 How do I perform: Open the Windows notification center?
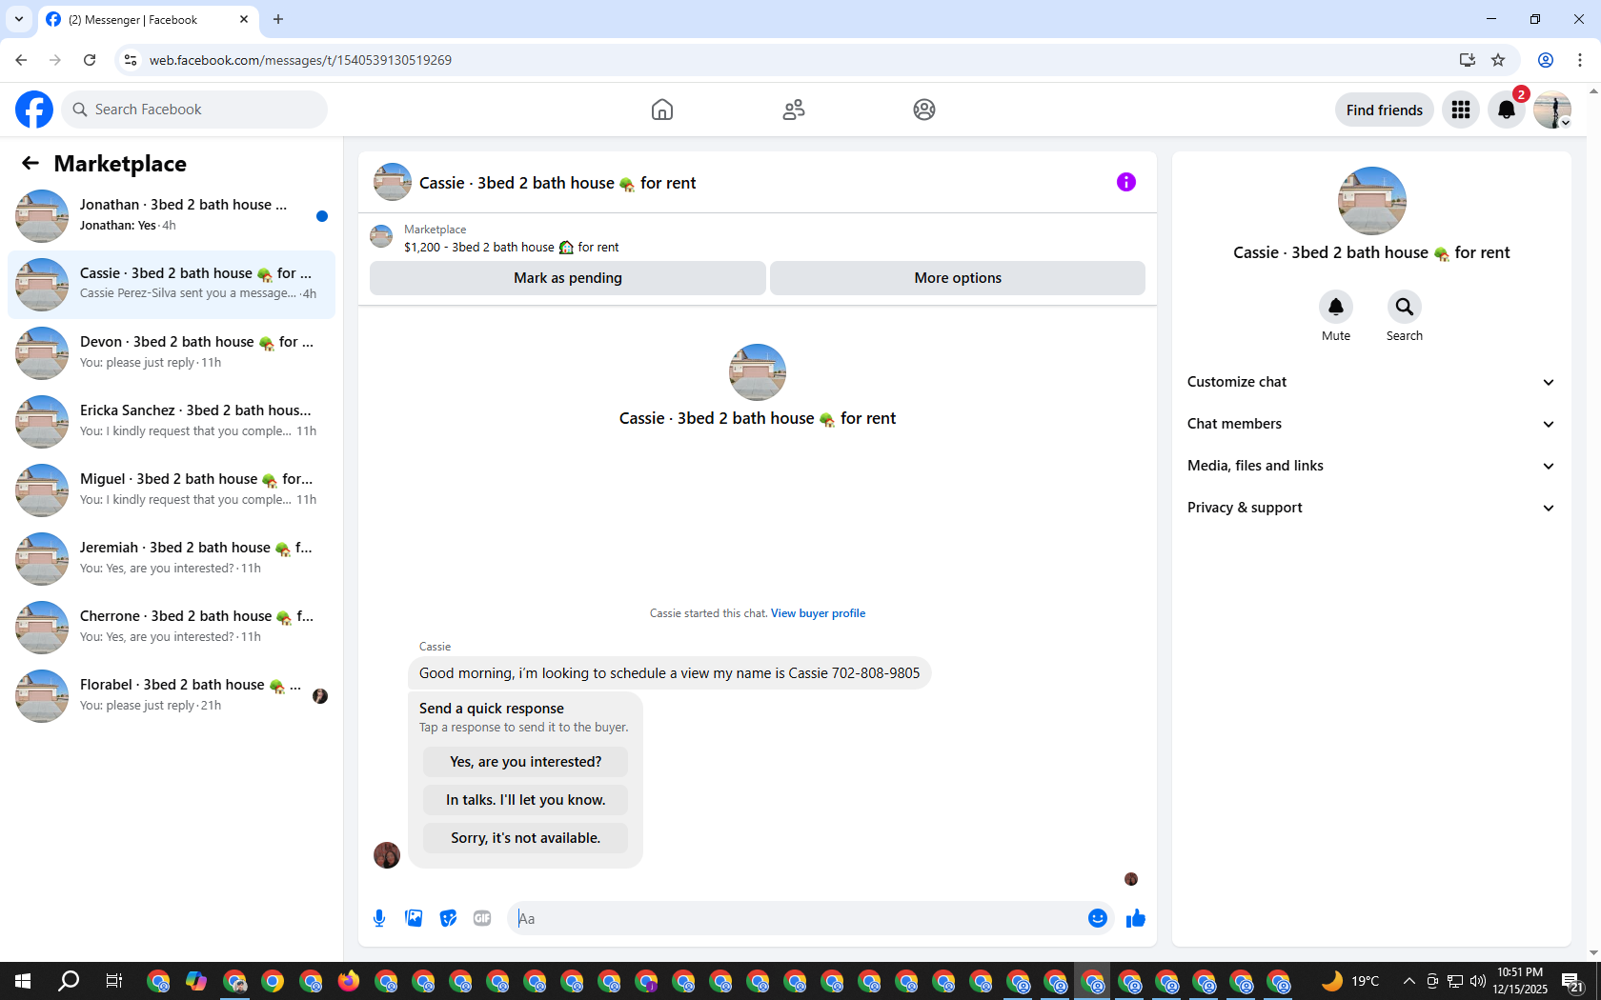(1572, 981)
